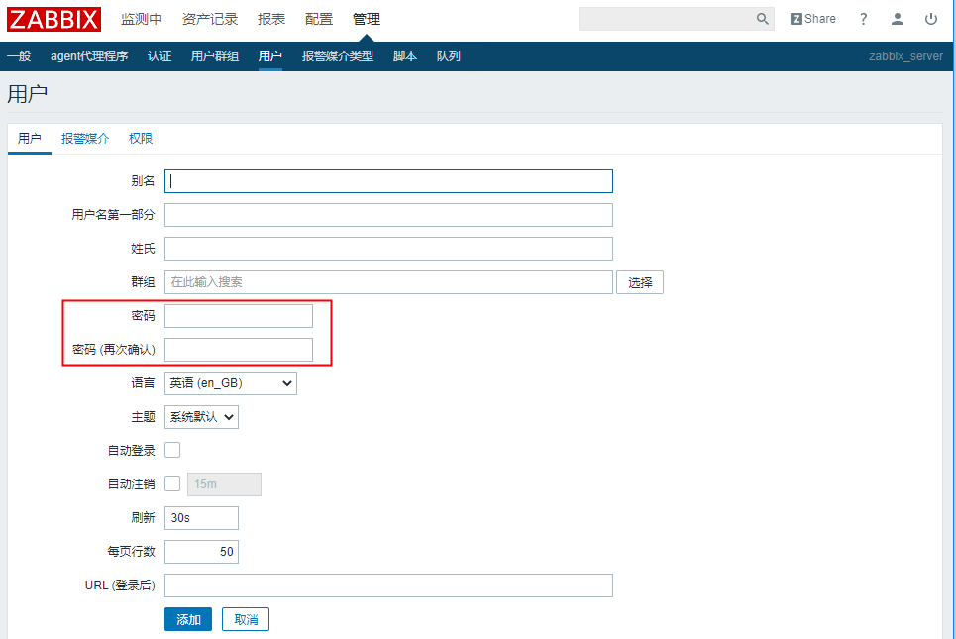This screenshot has height=639, width=956.
Task: Click the power logout icon
Action: click(x=931, y=19)
